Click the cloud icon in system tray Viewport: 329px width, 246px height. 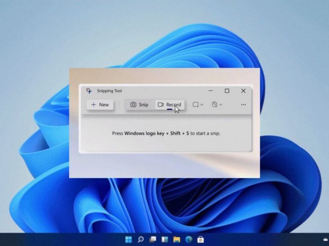coord(324,238)
